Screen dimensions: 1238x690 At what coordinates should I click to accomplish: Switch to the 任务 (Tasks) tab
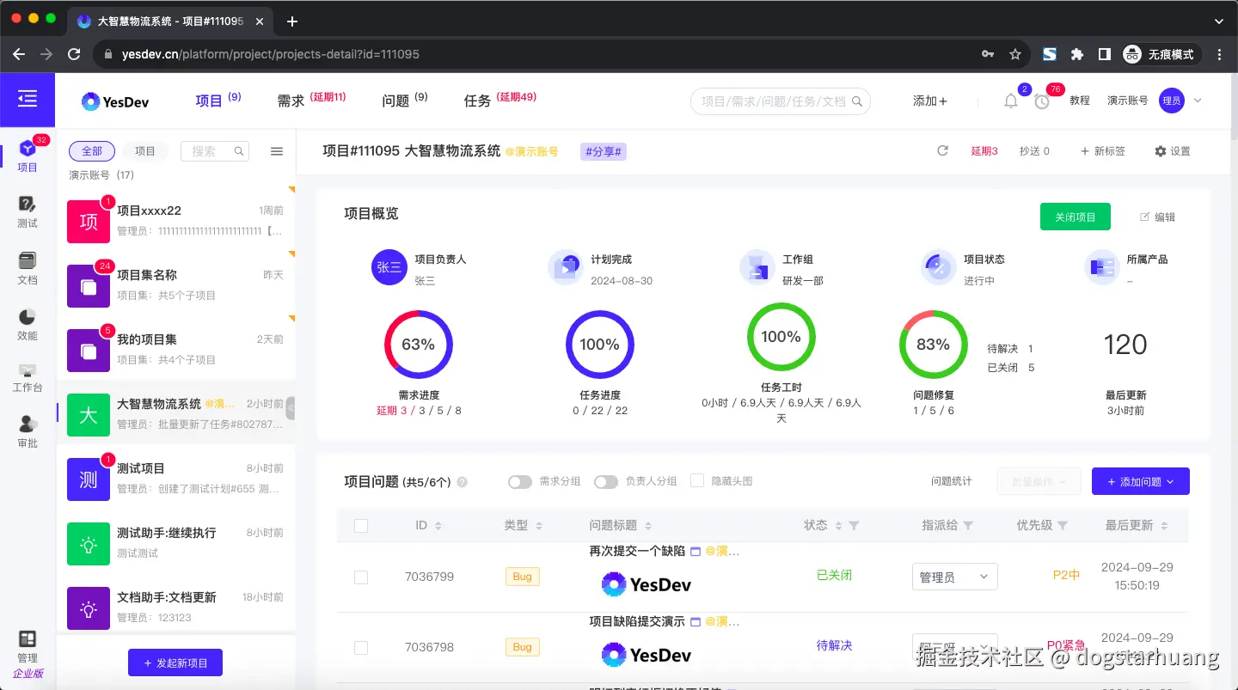pyautogui.click(x=478, y=101)
